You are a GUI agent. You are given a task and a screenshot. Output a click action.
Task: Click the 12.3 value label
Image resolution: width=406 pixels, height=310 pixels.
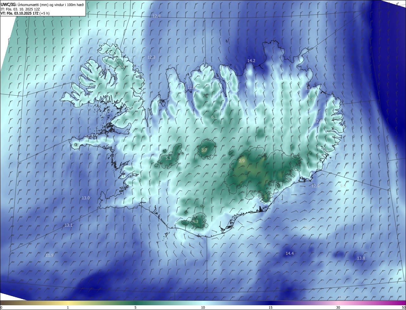tap(151, 57)
